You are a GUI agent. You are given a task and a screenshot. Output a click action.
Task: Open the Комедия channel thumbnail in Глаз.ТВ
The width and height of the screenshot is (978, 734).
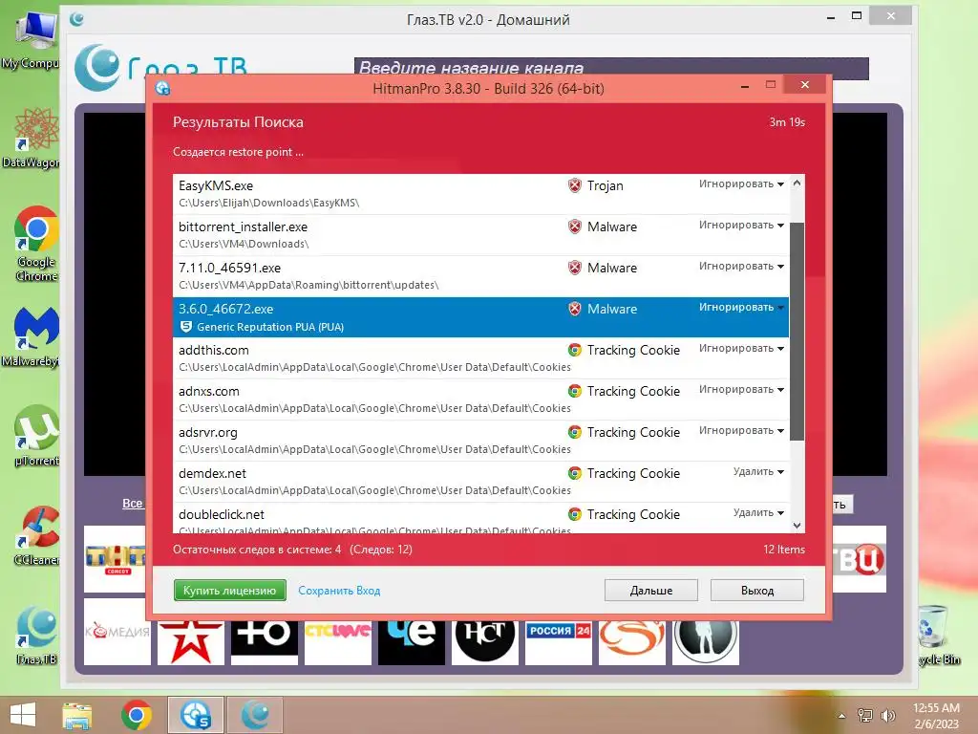(x=117, y=633)
